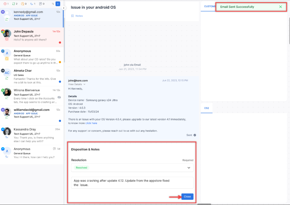Edit the resolution notes text field
The width and height of the screenshot is (290, 205).
132,183
